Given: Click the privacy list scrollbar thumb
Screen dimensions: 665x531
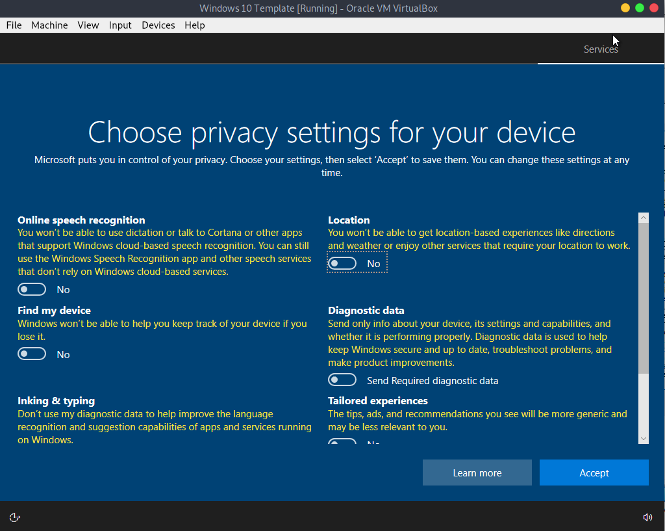Looking at the screenshot, I should click(644, 298).
